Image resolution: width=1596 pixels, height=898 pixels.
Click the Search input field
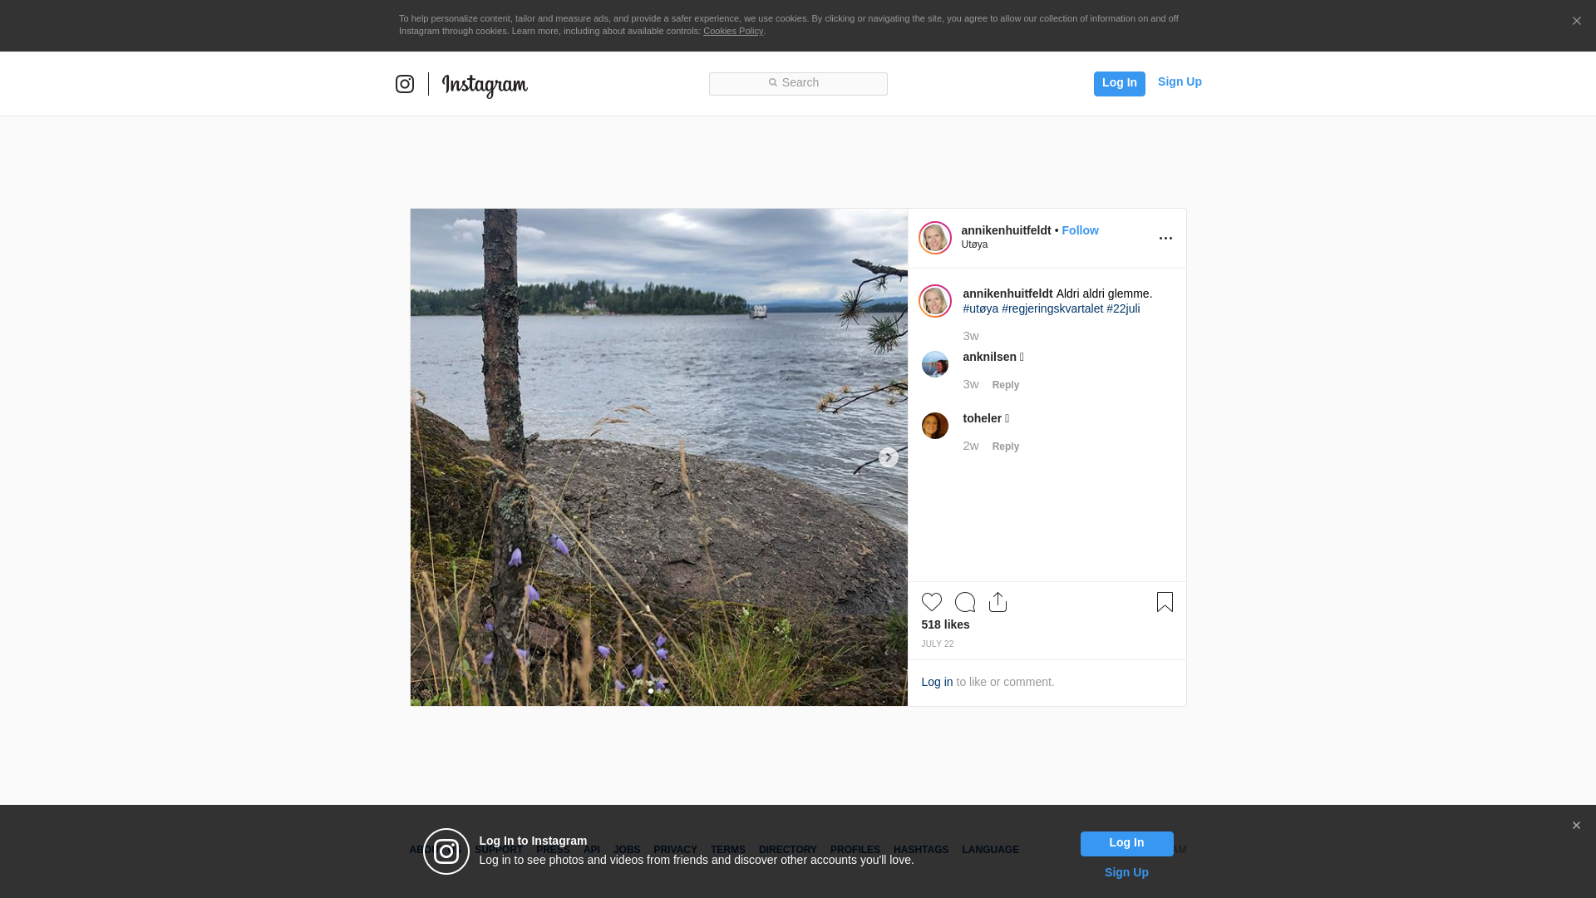798,83
